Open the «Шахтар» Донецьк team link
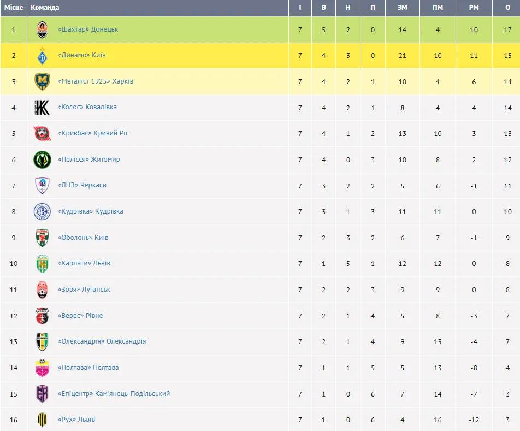The image size is (520, 431). (x=88, y=29)
